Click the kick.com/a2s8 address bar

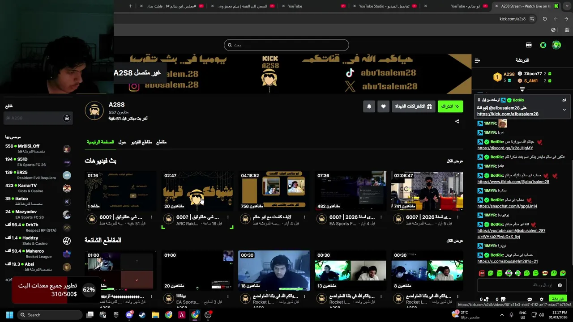[513, 19]
